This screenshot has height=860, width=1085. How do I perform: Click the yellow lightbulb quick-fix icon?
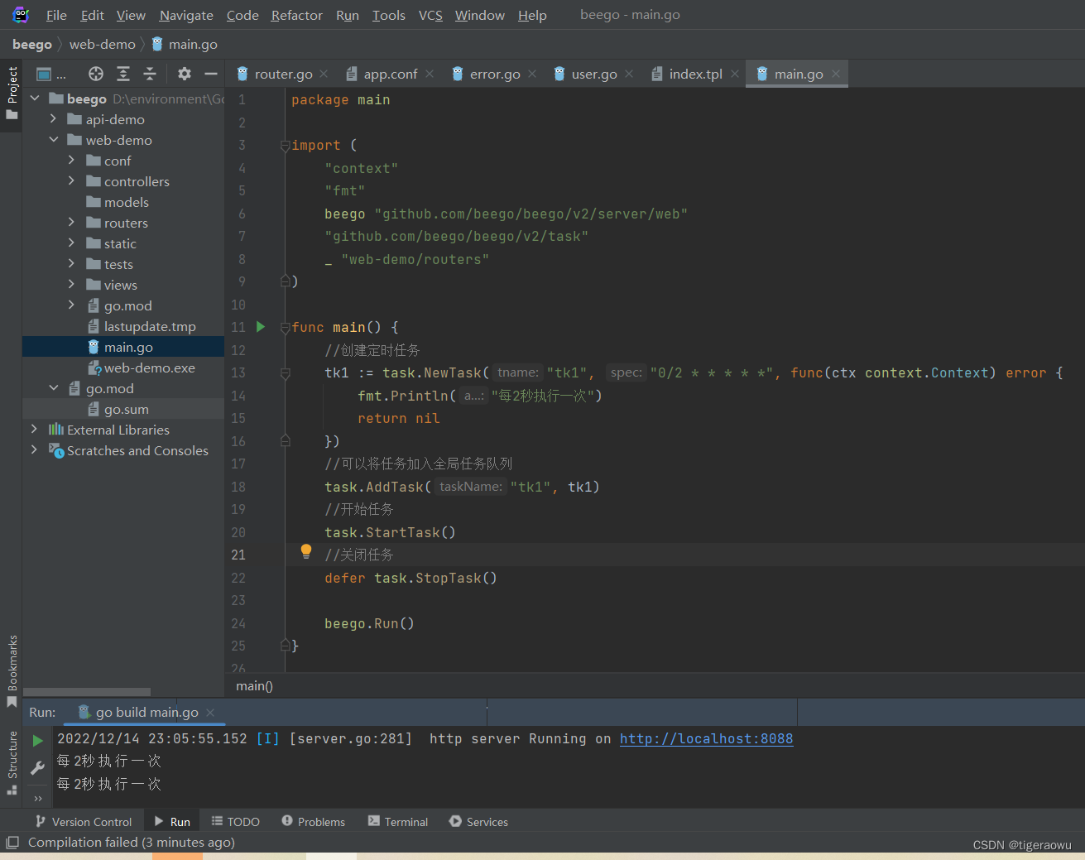(x=306, y=551)
